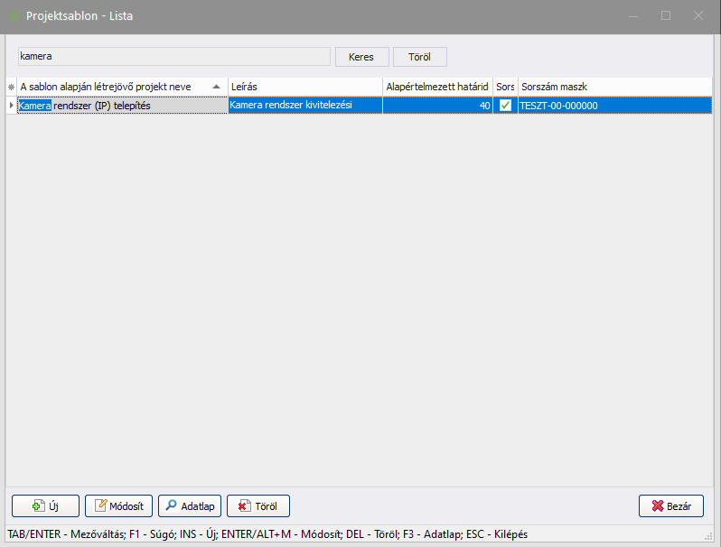Click the sort arrow in the project name header

[x=216, y=87]
